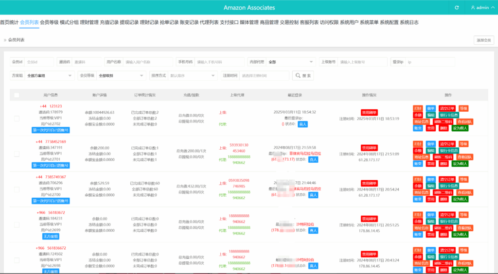Click the 会员列表 breadcrumb label

(x=16, y=40)
